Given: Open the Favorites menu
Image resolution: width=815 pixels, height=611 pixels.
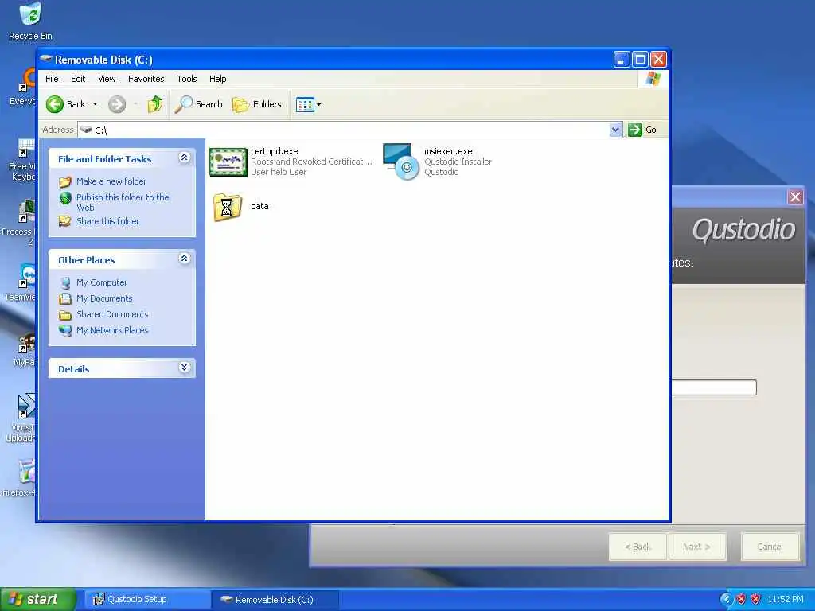Looking at the screenshot, I should pyautogui.click(x=146, y=79).
